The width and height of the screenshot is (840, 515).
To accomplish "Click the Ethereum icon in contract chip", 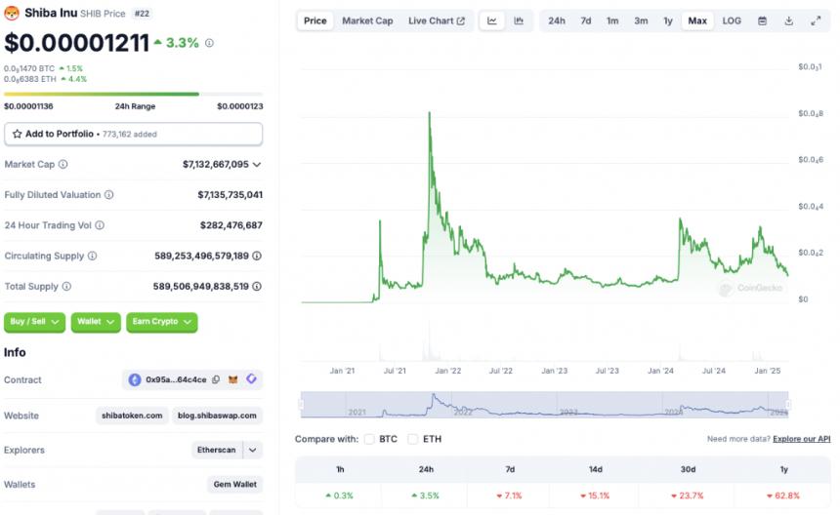I will click(135, 379).
